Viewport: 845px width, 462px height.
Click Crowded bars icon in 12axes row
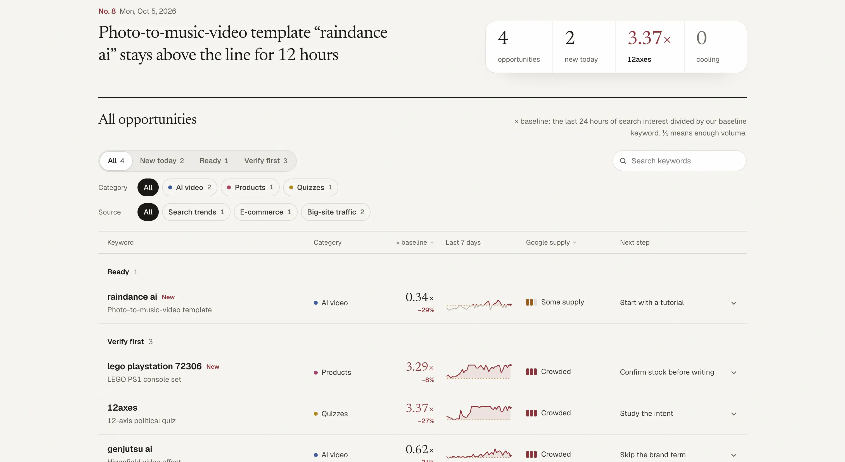click(x=531, y=413)
